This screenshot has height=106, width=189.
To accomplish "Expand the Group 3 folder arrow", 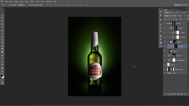I will [167, 73].
